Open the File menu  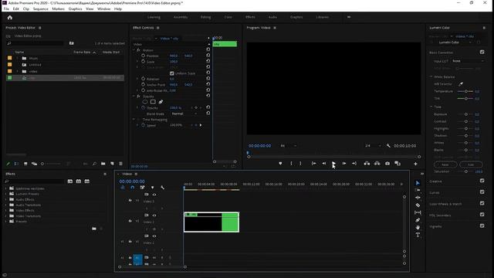[6, 8]
